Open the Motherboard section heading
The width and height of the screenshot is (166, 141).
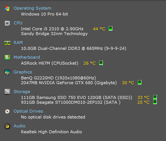coord(27,57)
